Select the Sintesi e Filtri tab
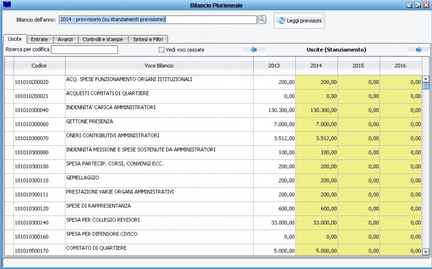Image resolution: width=432 pixels, height=269 pixels. coord(148,39)
